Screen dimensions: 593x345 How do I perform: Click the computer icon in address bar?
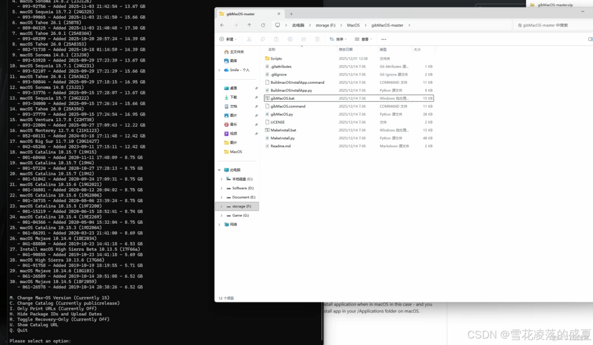pyautogui.click(x=277, y=26)
